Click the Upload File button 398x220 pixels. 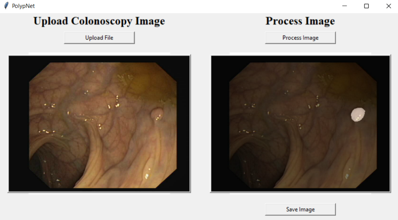tap(99, 38)
